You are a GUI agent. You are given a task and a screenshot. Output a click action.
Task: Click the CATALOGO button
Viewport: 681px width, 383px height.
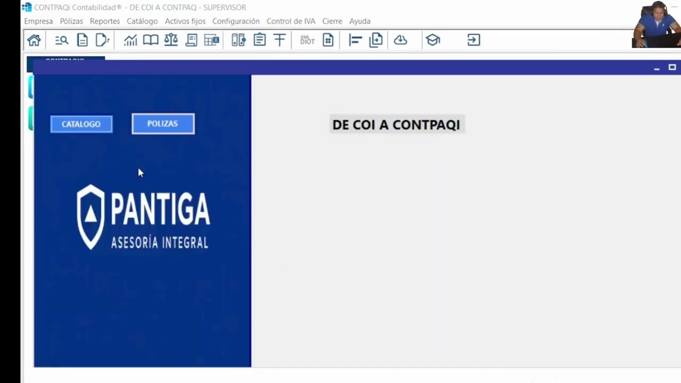(81, 124)
